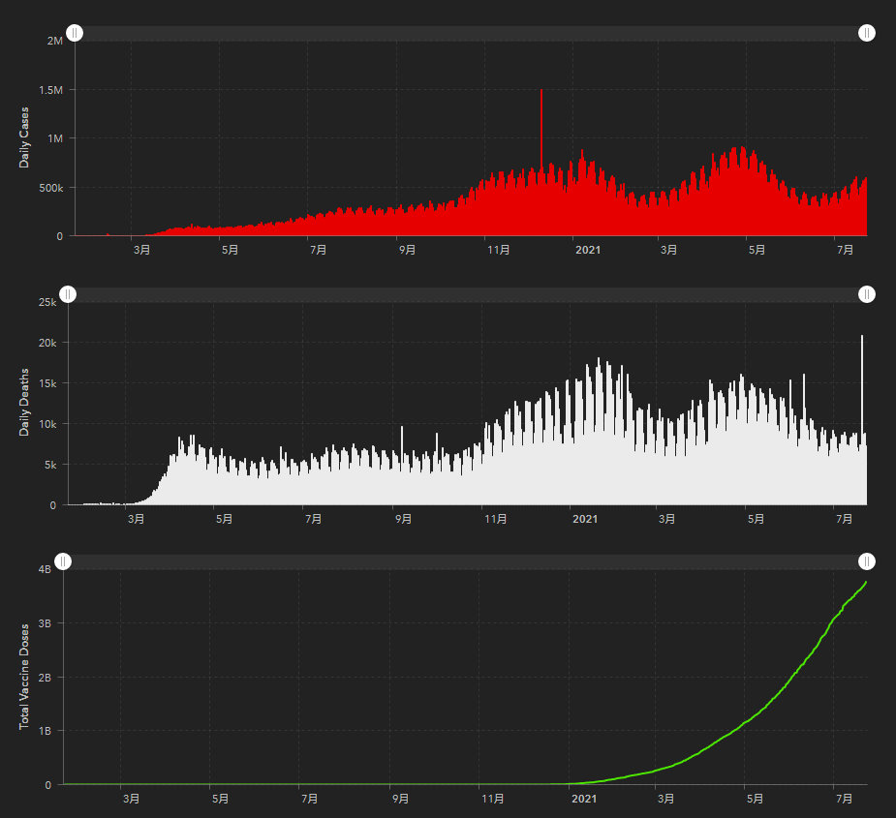Click the end of the green vaccine line
Viewport: 896px width, 818px height.
click(866, 582)
